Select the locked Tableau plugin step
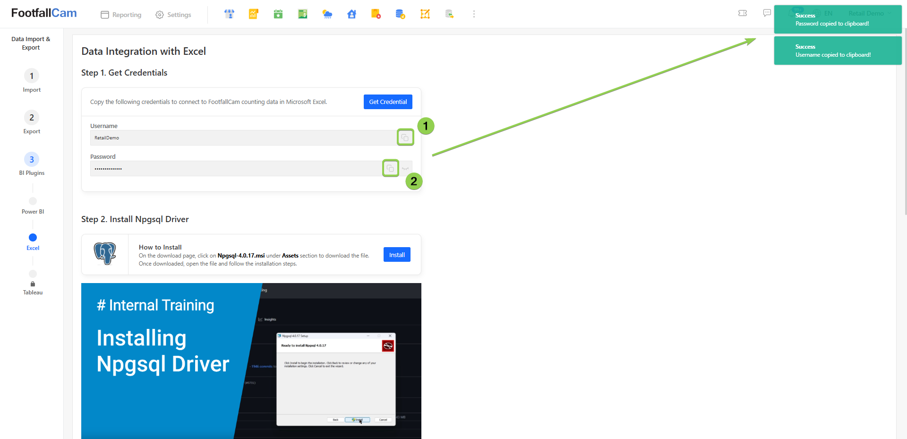The height and width of the screenshot is (439, 907). pos(33,274)
